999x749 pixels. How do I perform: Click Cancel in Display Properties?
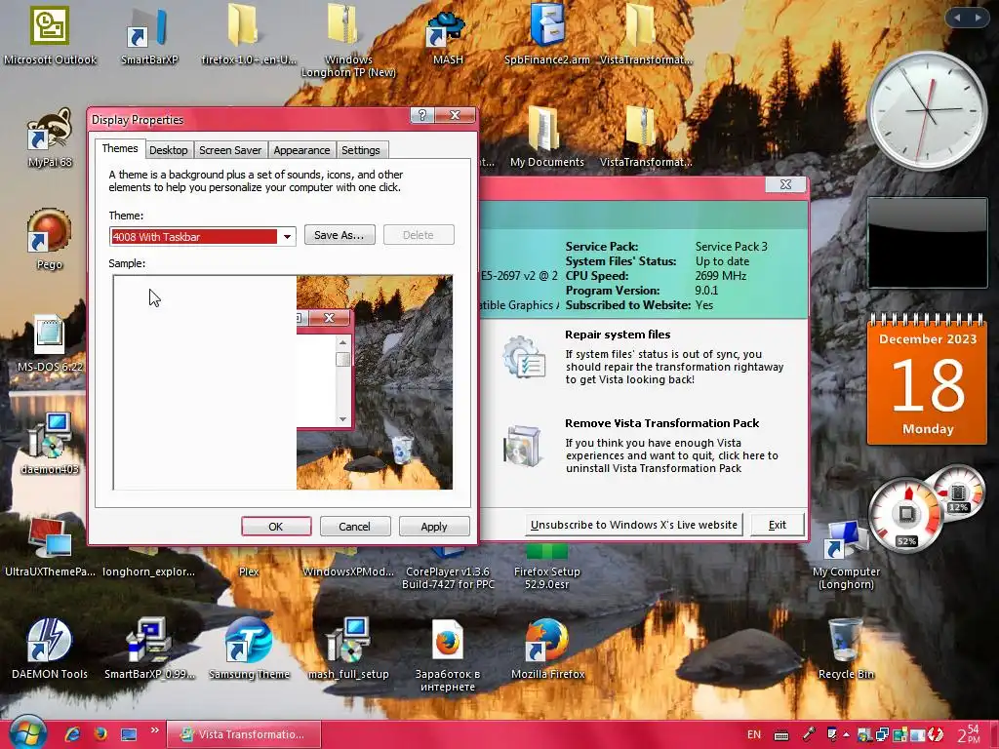354,527
